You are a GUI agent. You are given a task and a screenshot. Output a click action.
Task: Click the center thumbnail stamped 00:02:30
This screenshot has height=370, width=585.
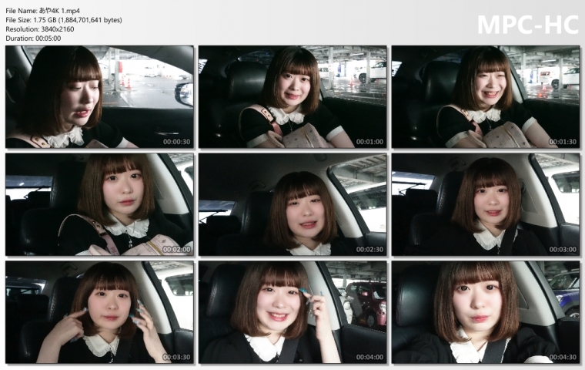(292, 204)
